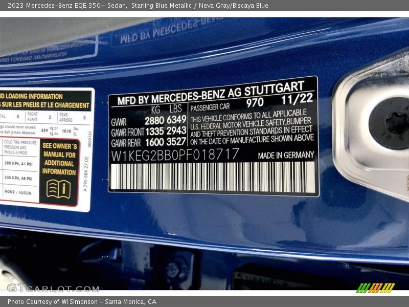Screen dimensions: 409x307
Task: Click 'ON THE DATE OF MANUFACTURE SHOWN ABOVE' line
Action: click(x=252, y=140)
